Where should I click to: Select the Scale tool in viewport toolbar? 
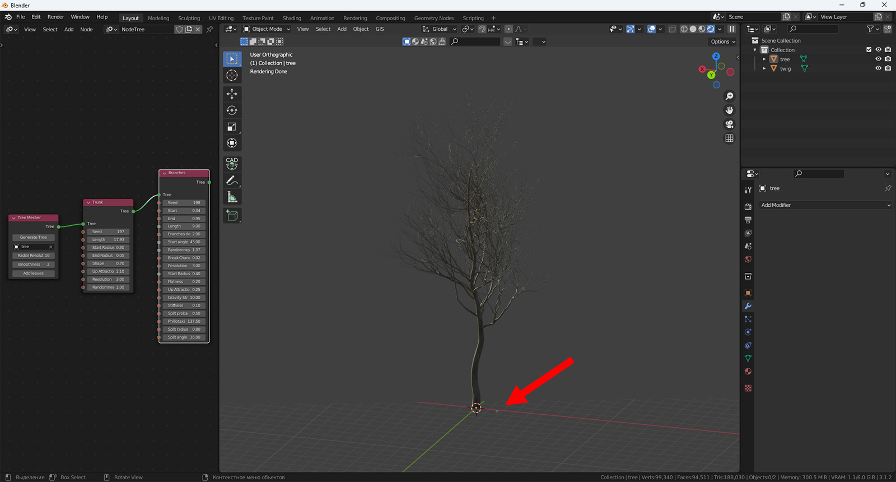[x=232, y=127]
